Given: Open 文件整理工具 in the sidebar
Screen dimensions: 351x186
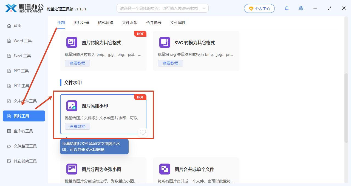Looking at the screenshot, I should 24,146.
